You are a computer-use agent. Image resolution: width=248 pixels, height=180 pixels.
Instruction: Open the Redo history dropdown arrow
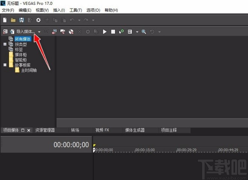93,20
